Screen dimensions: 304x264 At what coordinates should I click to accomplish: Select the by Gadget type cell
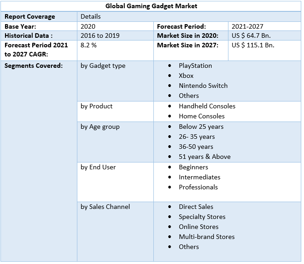[x=103, y=66]
